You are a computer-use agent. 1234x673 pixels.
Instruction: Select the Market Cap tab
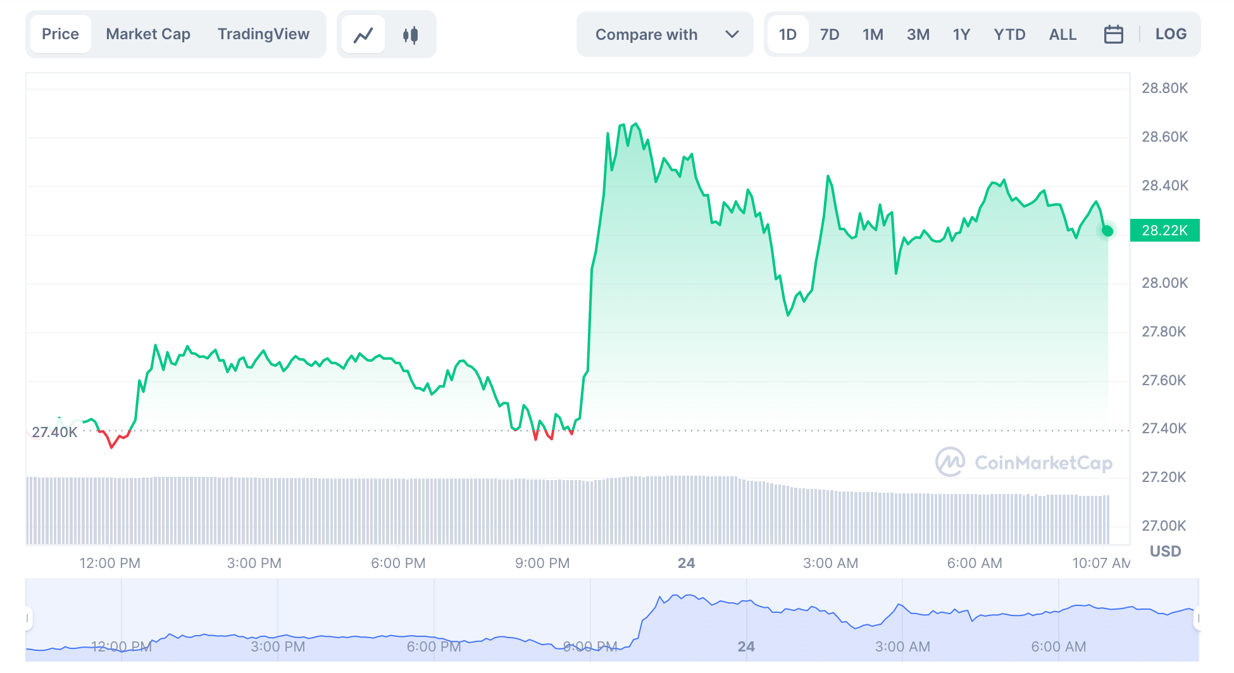(148, 34)
